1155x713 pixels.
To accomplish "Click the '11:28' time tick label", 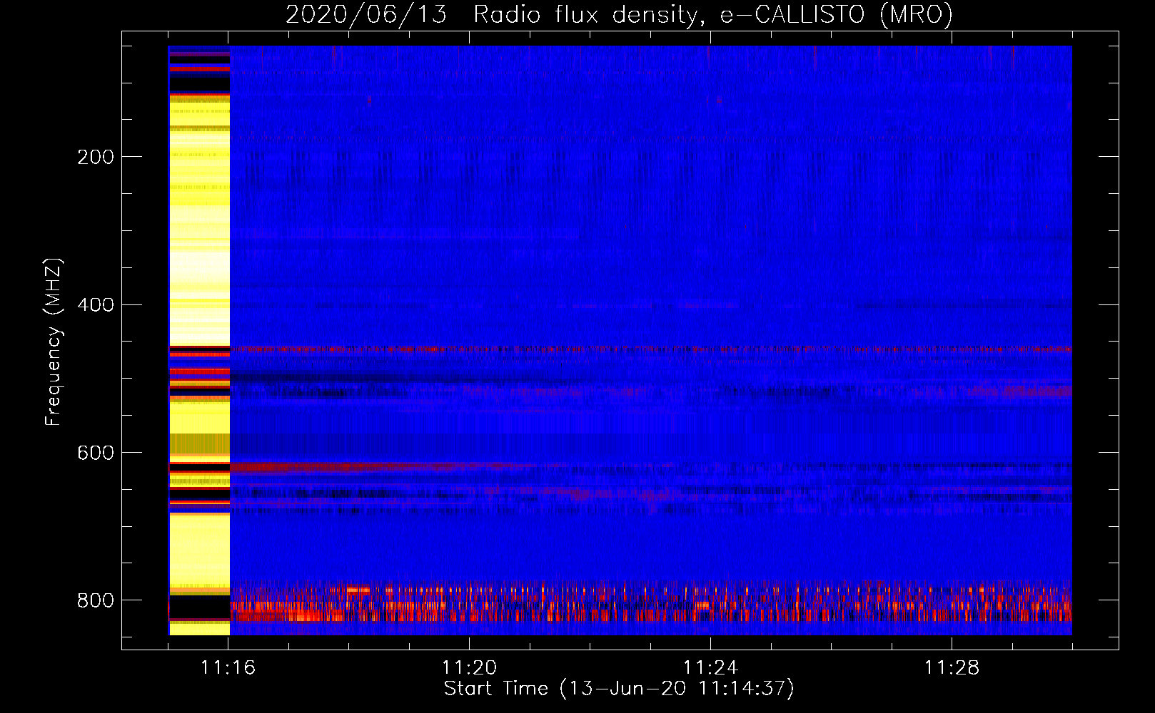I will pyautogui.click(x=952, y=667).
